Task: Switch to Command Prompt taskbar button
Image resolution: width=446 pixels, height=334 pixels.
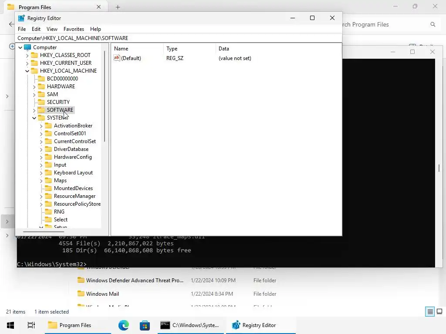Action: tap(190, 325)
